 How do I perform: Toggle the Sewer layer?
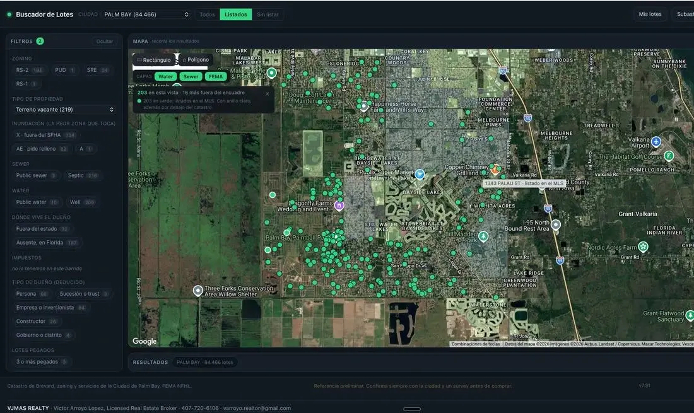click(191, 76)
